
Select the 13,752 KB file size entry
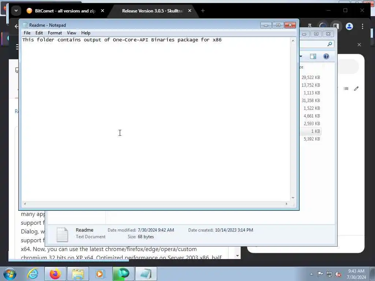coord(311,85)
